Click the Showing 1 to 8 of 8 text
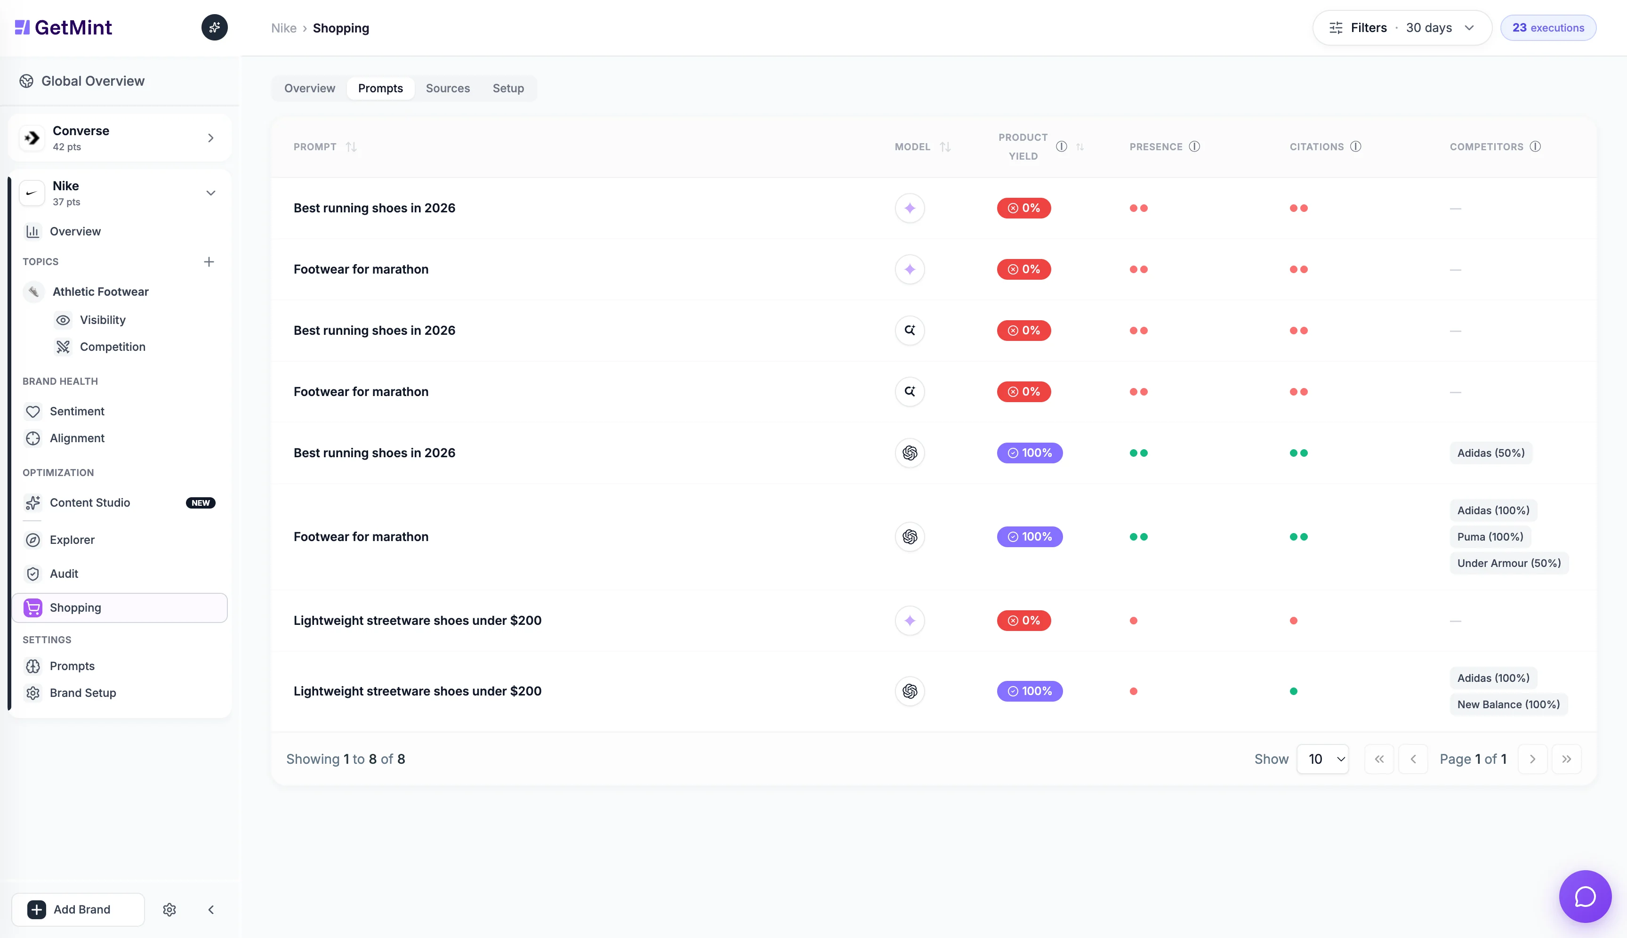Image resolution: width=1627 pixels, height=938 pixels. click(x=346, y=759)
